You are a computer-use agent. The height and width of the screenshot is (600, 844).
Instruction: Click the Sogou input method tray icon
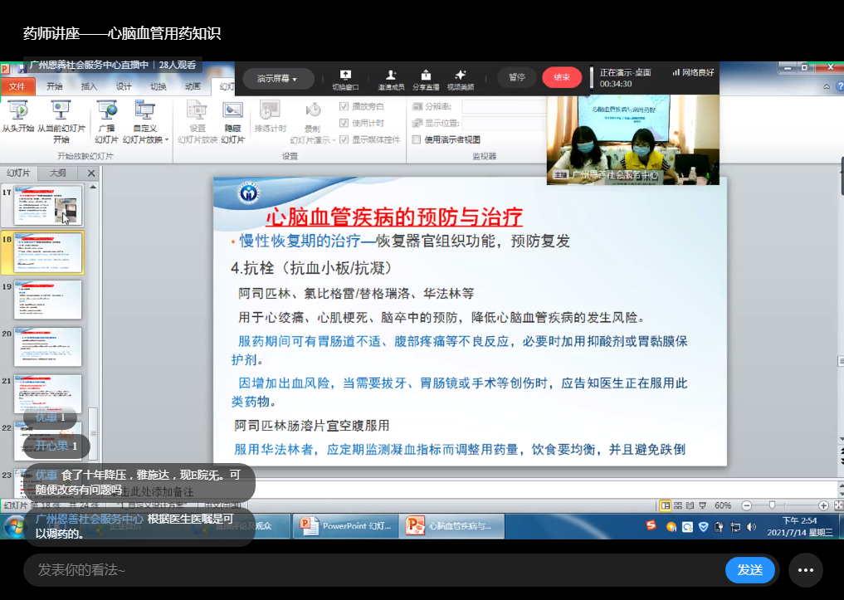pyautogui.click(x=651, y=526)
